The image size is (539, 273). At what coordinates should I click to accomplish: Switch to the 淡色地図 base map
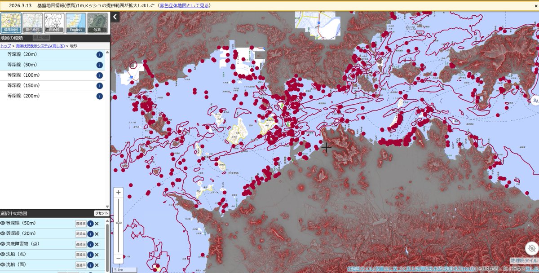click(x=32, y=22)
